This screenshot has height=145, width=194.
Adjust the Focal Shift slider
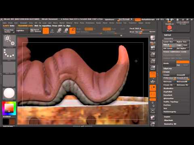142,29
